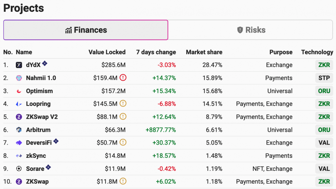Open the ZKSwap V2 project link
The image size is (336, 189).
pos(42,117)
